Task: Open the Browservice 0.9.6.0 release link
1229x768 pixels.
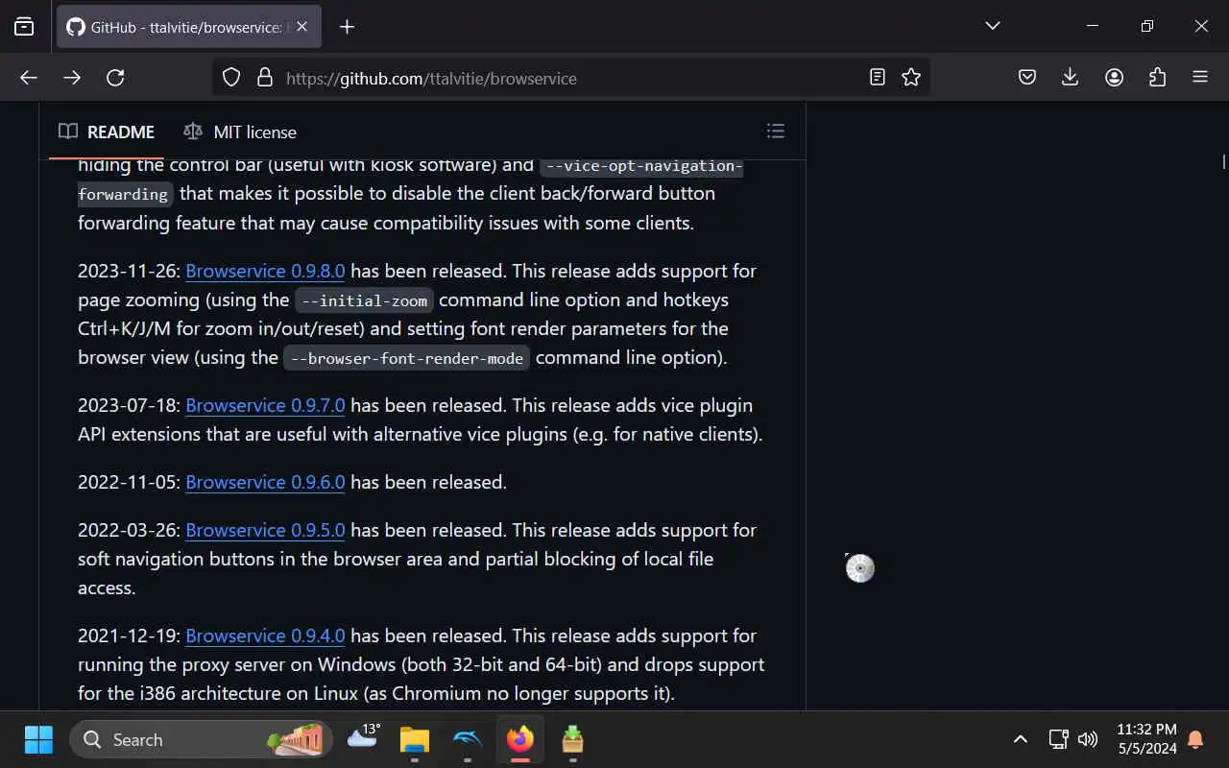Action: 265,482
